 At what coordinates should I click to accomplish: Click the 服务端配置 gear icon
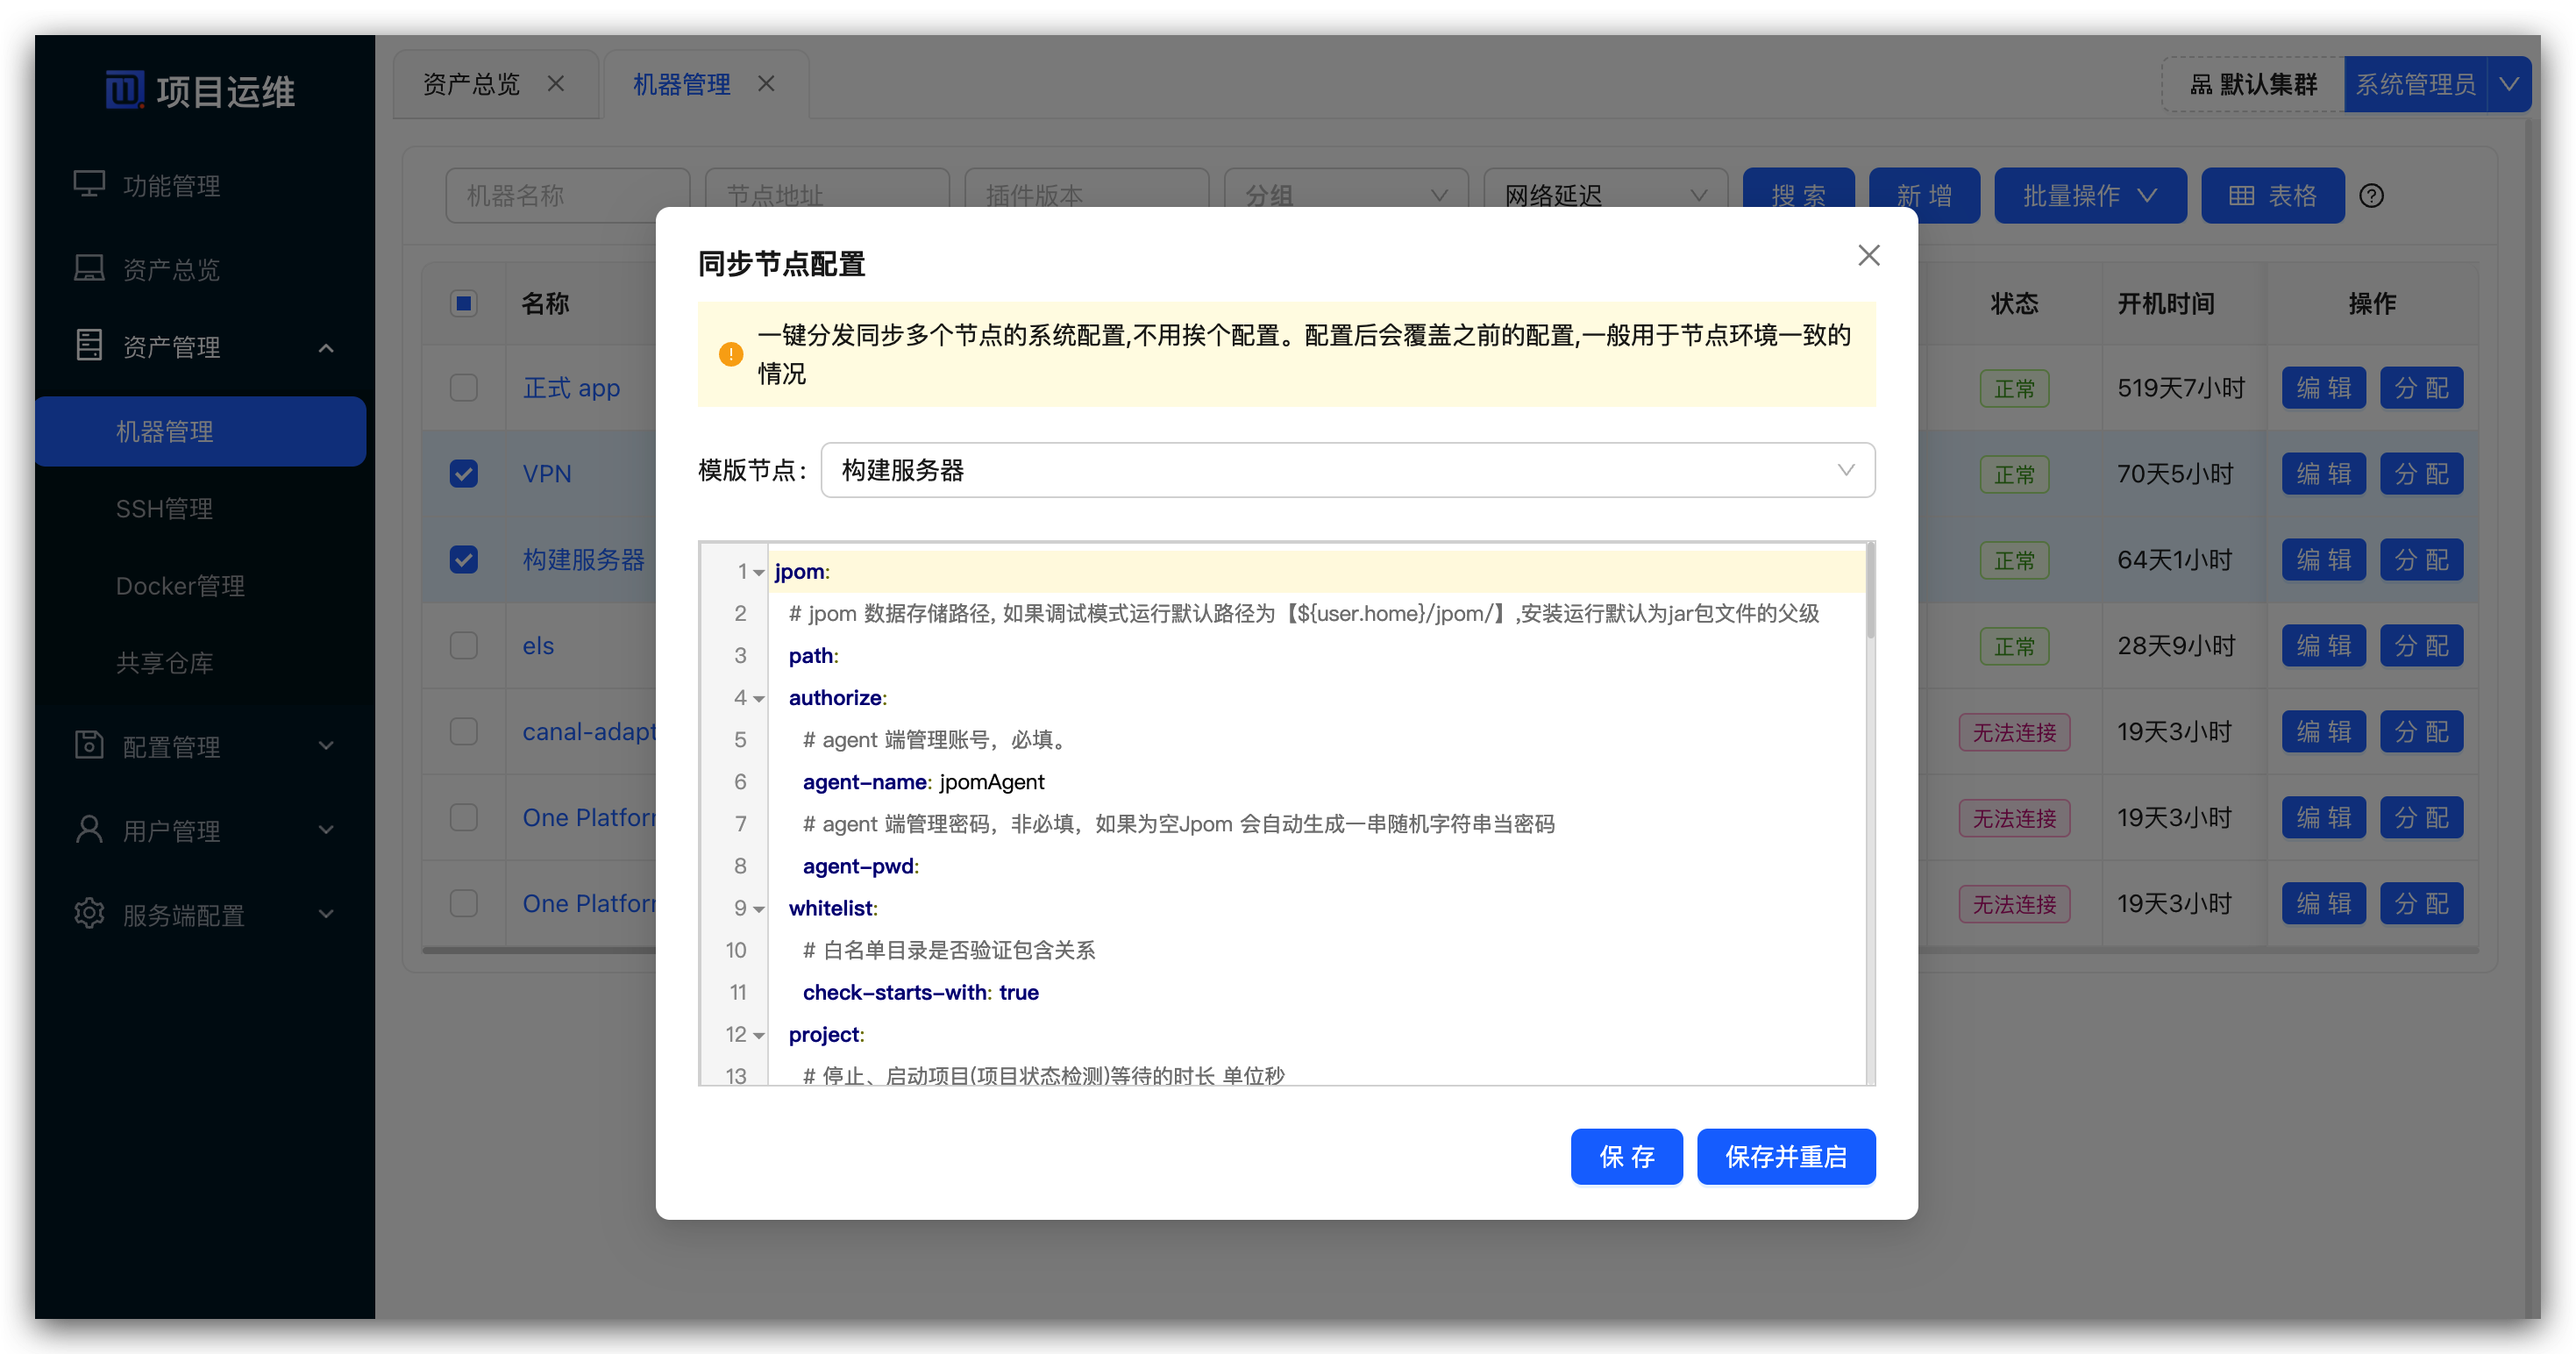[89, 913]
